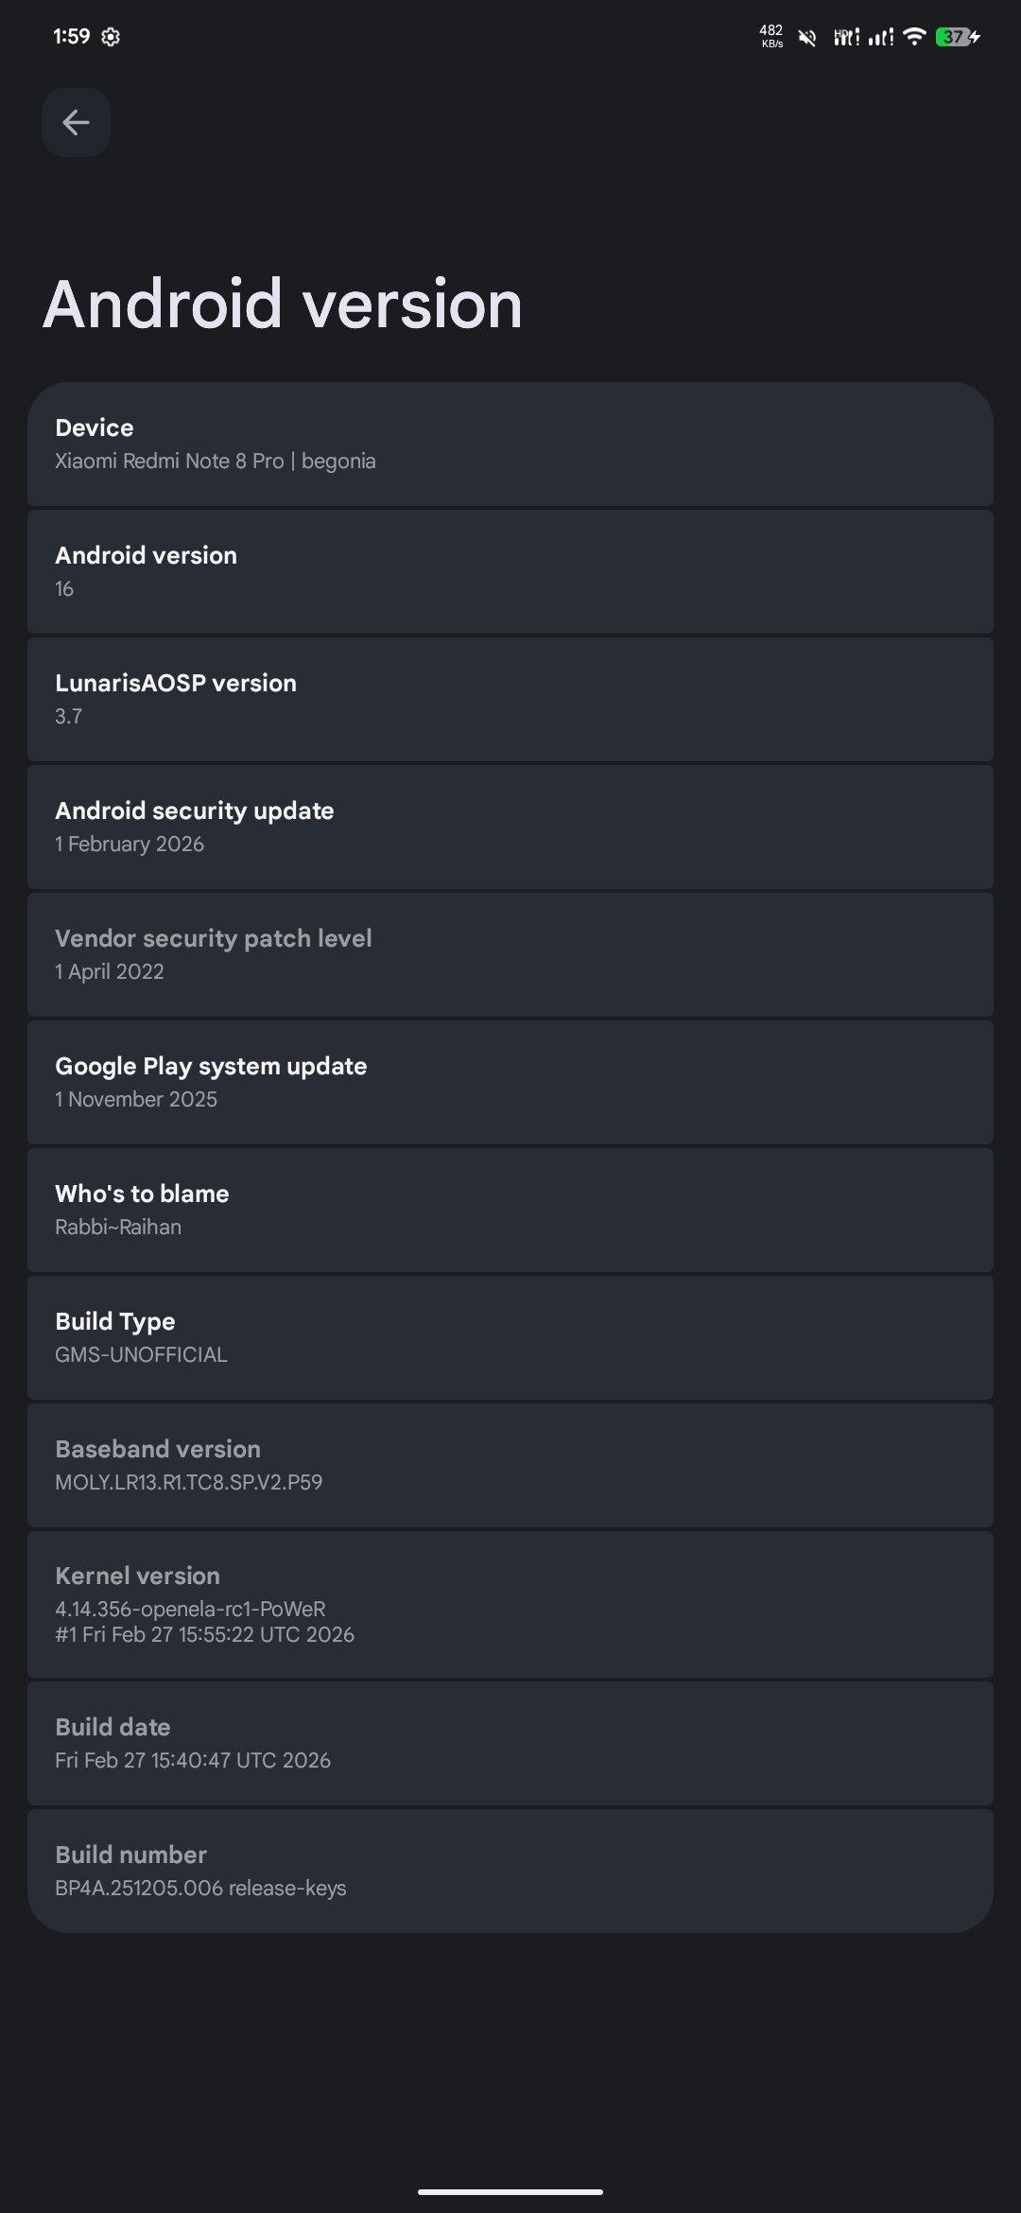Tap the network speed indicator
This screenshot has width=1021, height=2213.
[771, 36]
